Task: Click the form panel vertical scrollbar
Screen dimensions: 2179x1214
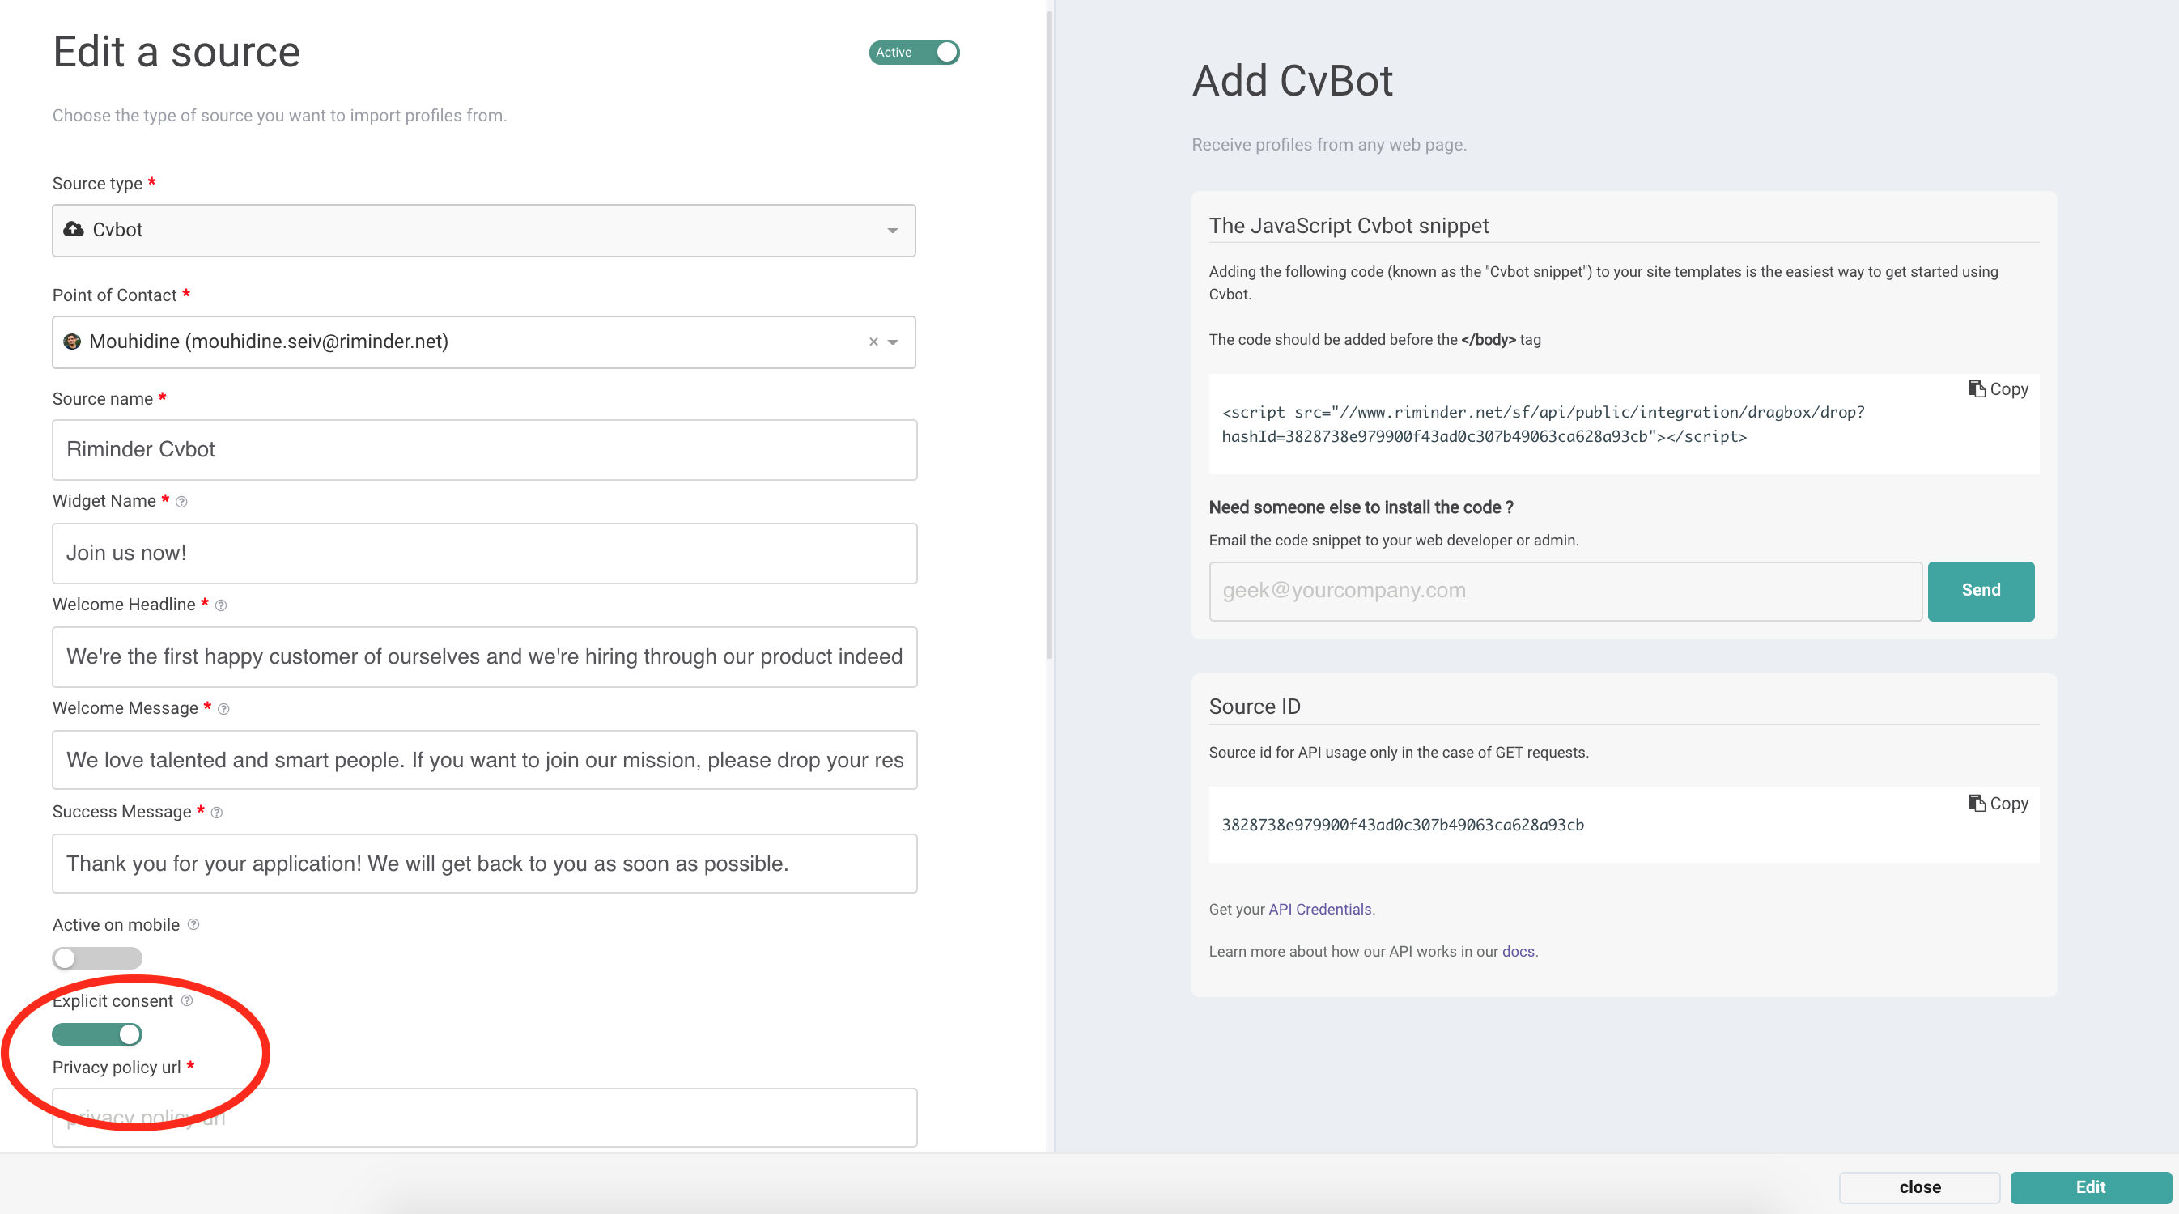Action: click(1049, 334)
